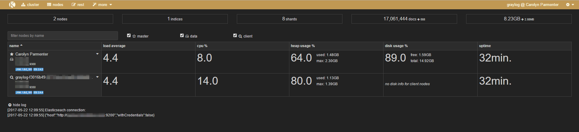Click JVM badge on Carolyn Parmenter node

[x=24, y=69]
